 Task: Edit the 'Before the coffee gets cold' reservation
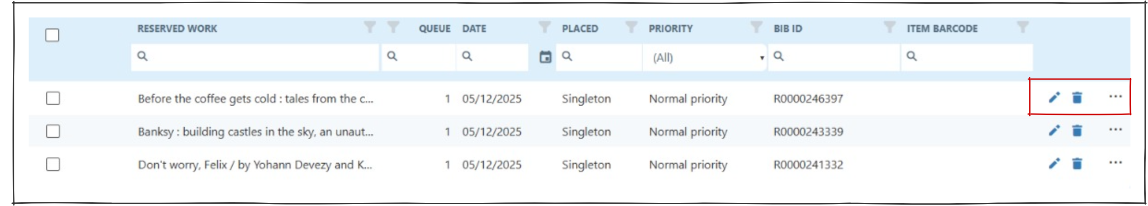1054,97
